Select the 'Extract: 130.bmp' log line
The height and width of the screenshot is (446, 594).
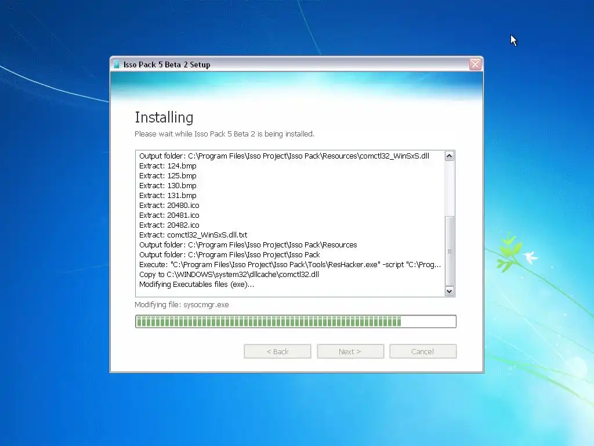click(x=168, y=185)
